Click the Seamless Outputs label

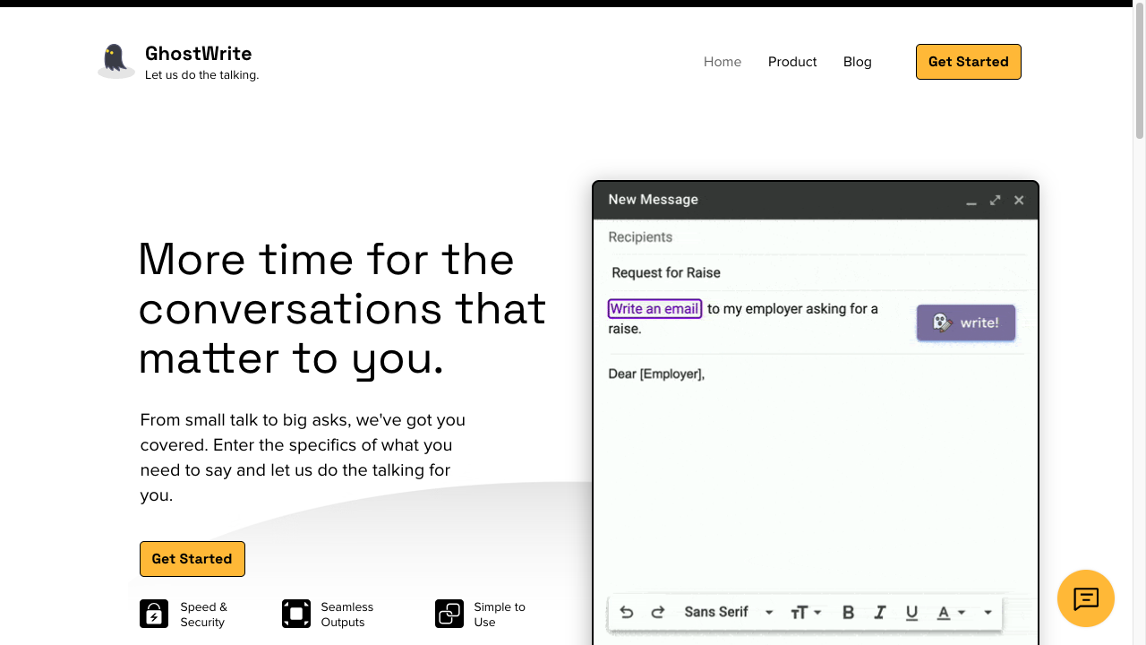(347, 615)
